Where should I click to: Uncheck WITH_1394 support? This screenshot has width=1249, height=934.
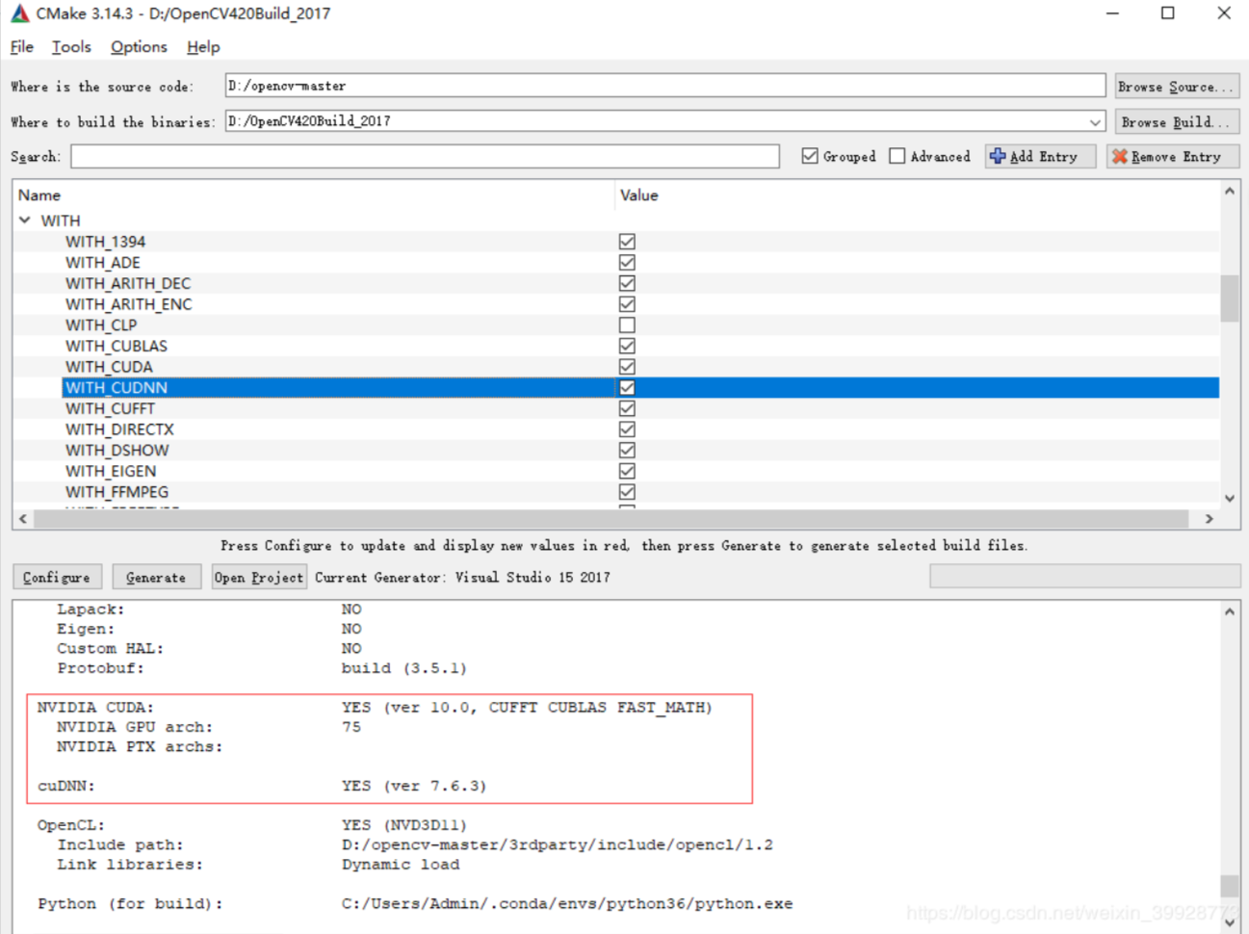(626, 241)
